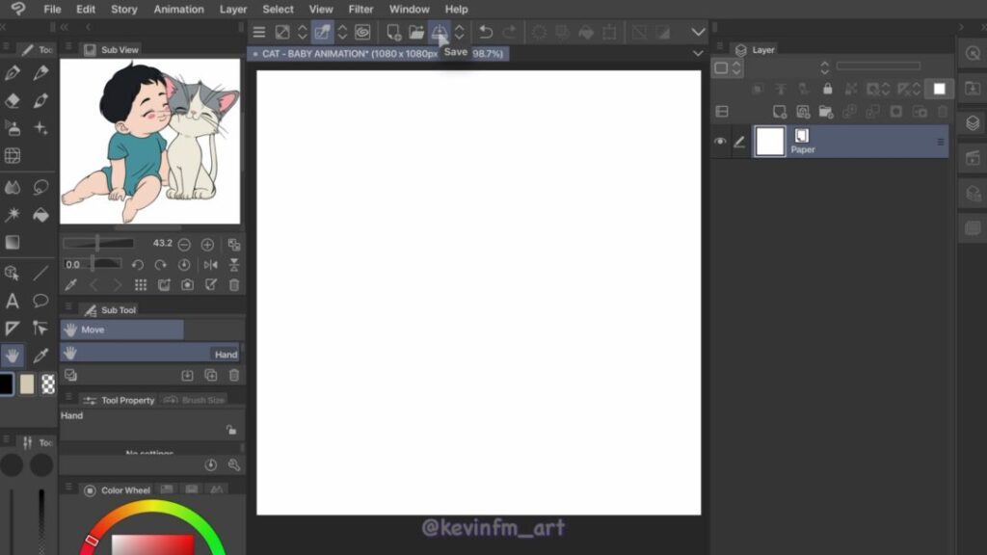987x555 pixels.
Task: Open the Filter menu
Action: coord(360,10)
